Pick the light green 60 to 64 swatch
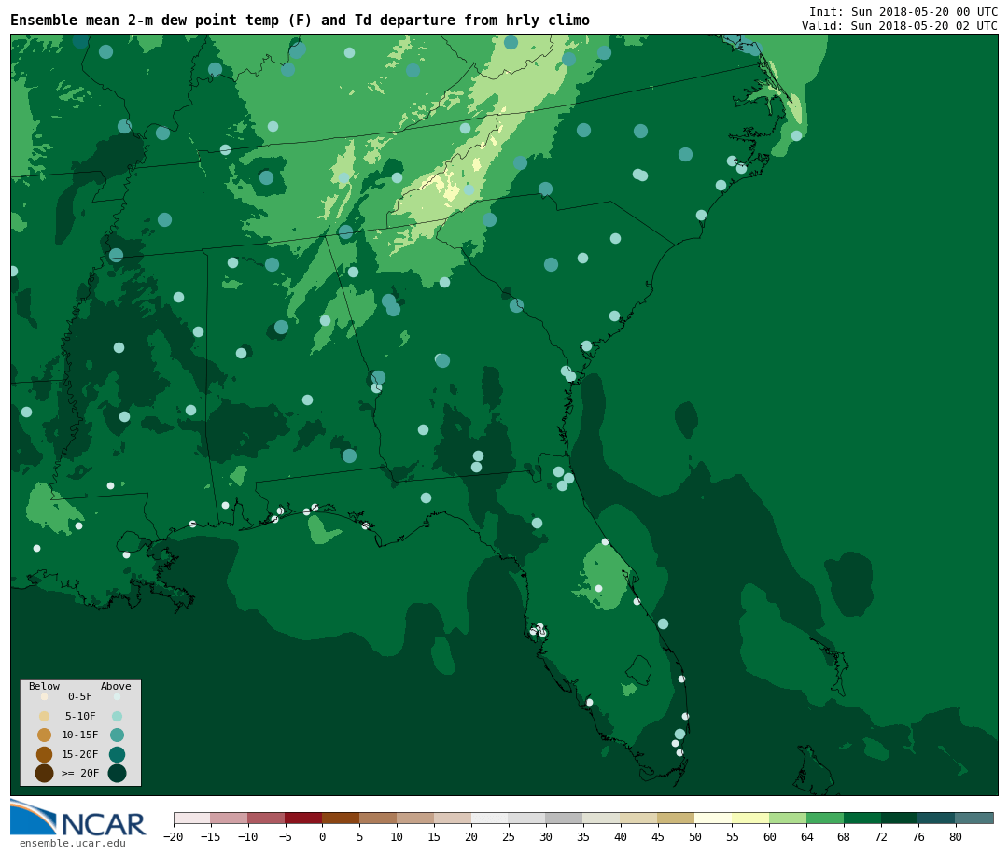 coord(788,818)
